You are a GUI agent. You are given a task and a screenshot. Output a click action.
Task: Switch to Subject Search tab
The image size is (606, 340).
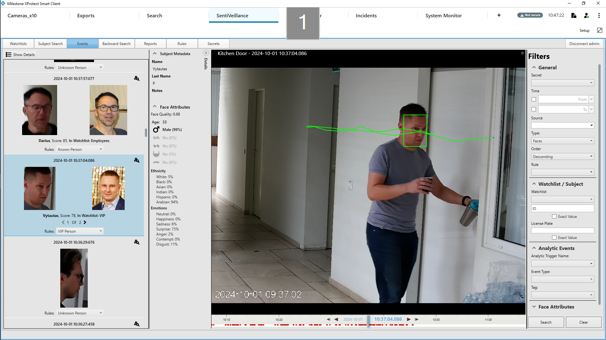[50, 44]
